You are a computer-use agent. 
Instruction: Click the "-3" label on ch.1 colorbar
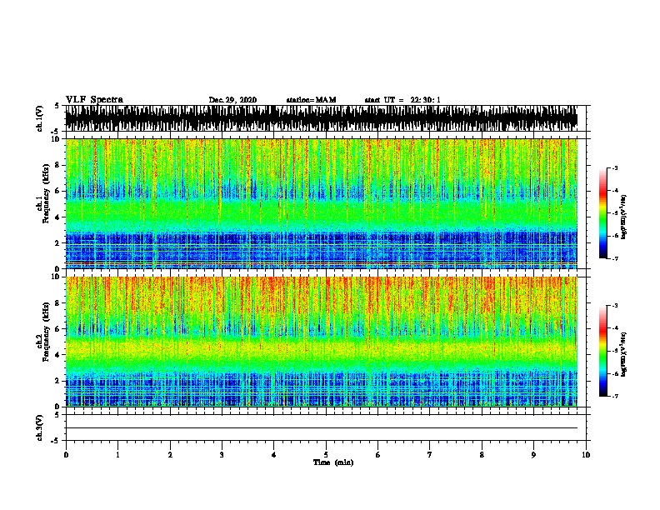click(614, 168)
